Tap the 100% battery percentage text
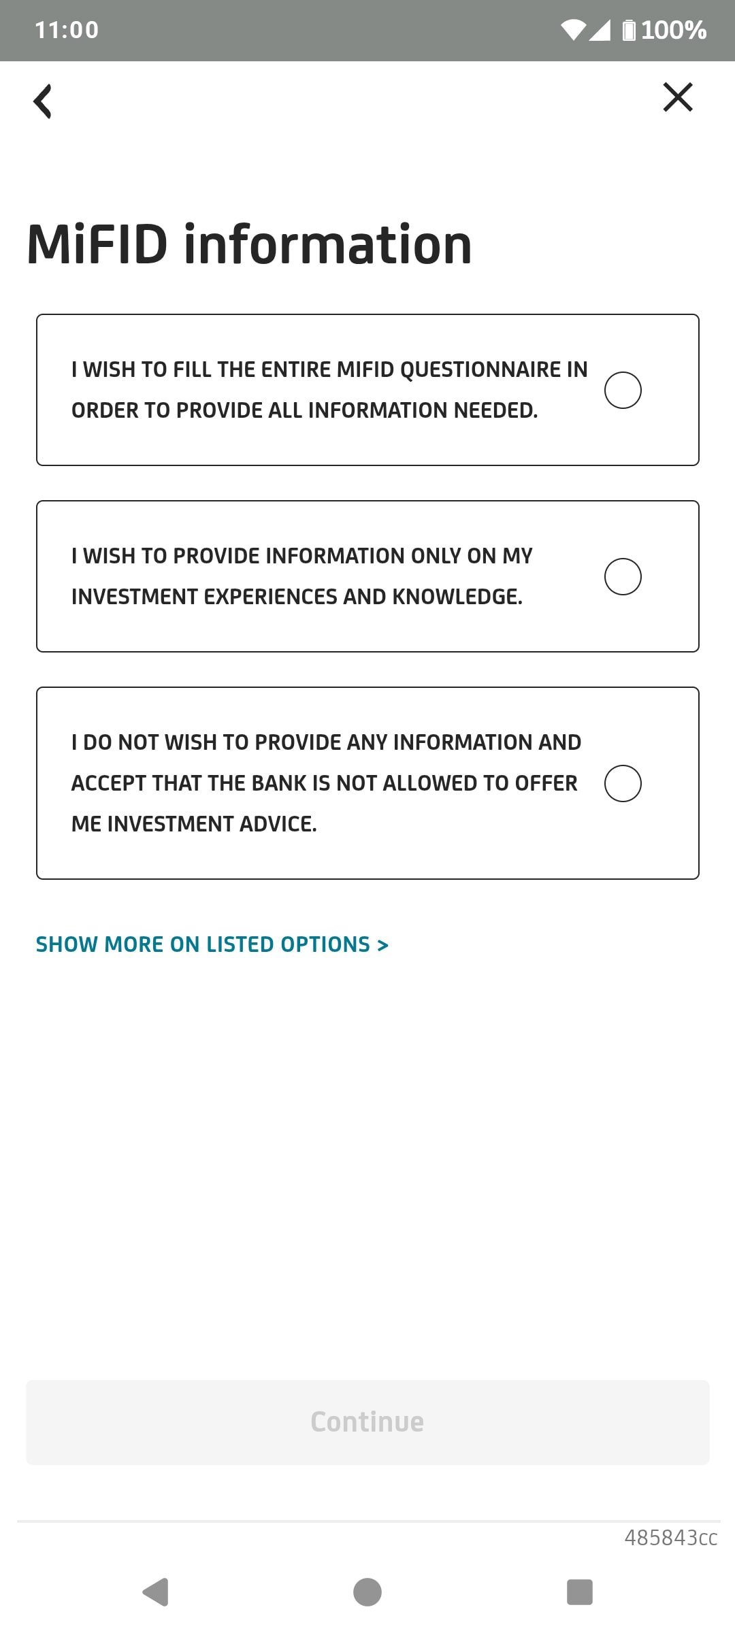This screenshot has width=735, height=1633. pyautogui.click(x=674, y=30)
